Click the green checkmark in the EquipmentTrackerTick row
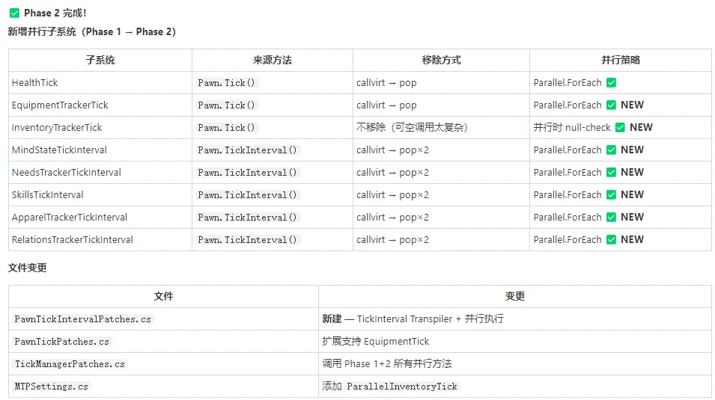The height and width of the screenshot is (400, 715). (x=612, y=105)
